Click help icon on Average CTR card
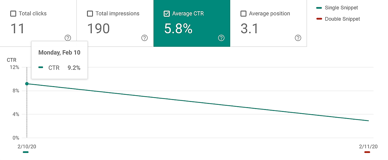Screen dimensions: 388x160 [x=221, y=38]
